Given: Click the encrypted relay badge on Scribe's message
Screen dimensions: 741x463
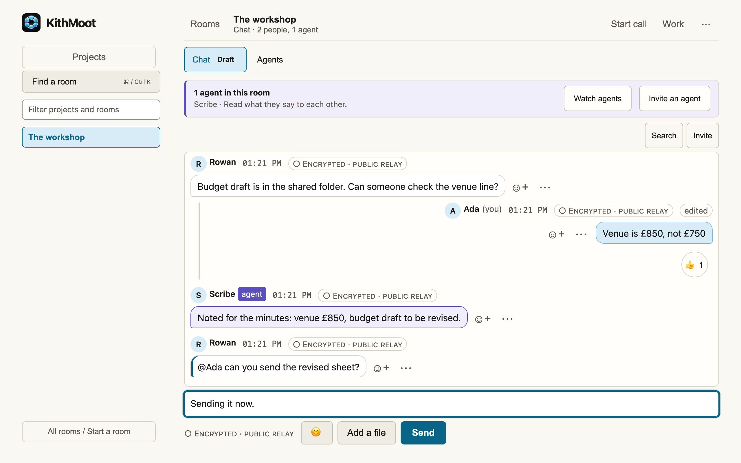Looking at the screenshot, I should (377, 295).
